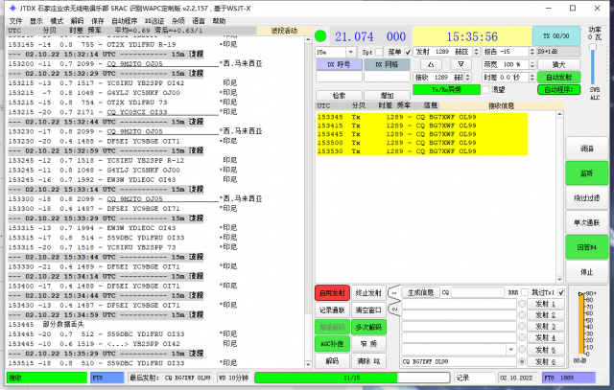This screenshot has width=614, height=390.
Task: Click band activity scrollbar down arrow
Action: coord(308,364)
